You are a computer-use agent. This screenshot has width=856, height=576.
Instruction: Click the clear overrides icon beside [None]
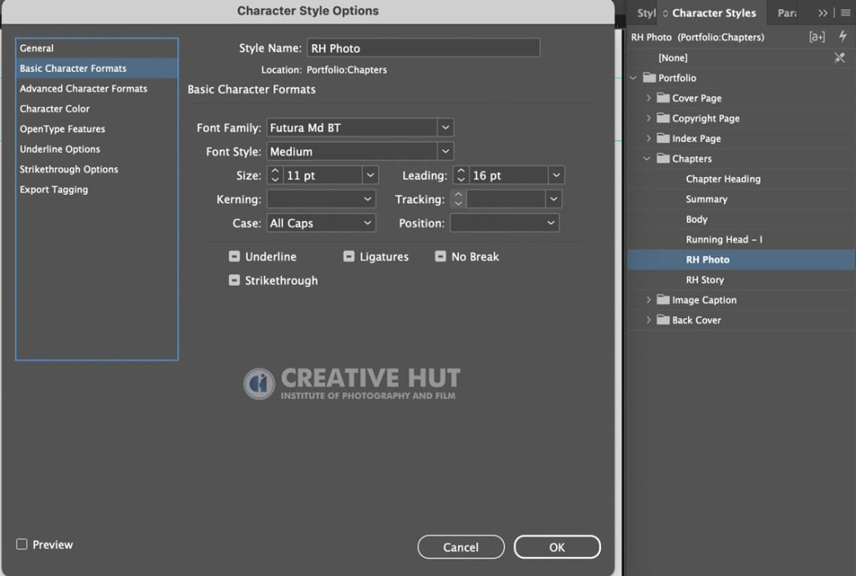tap(839, 58)
